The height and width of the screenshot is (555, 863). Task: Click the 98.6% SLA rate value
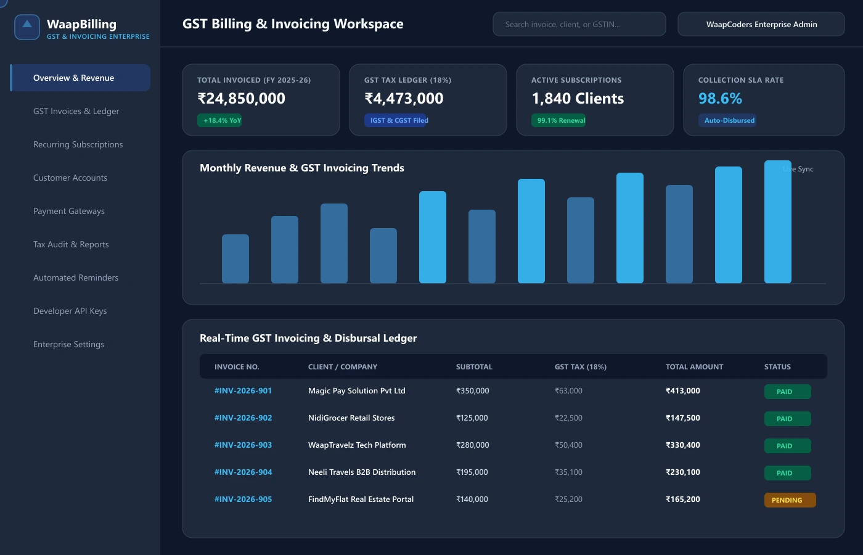coord(720,99)
